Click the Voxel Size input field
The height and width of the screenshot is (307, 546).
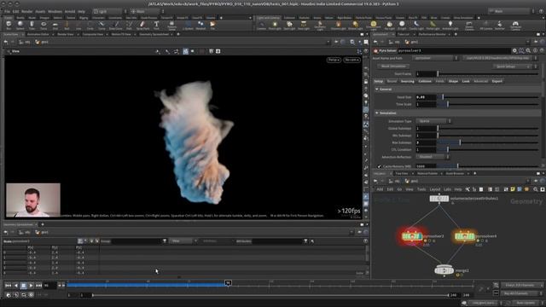point(426,97)
